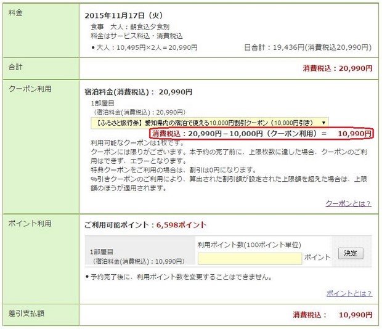The width and height of the screenshot is (382, 329).
Task: Click the 6,598ポイント available points value
Action: coord(181,225)
